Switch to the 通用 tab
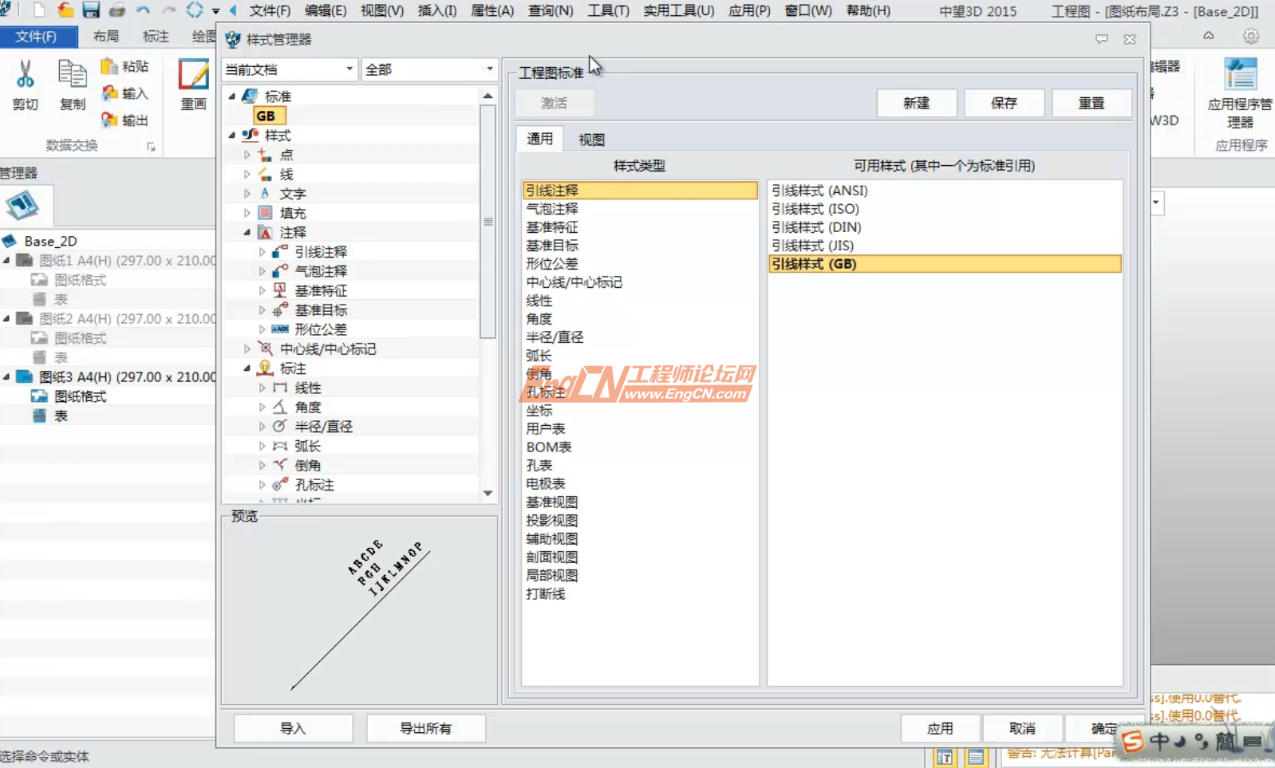 (x=540, y=139)
